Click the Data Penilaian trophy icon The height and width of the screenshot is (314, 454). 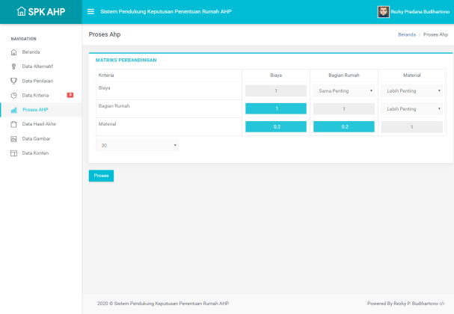click(x=13, y=81)
